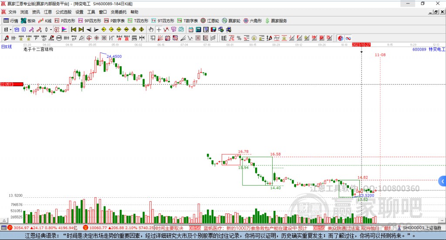Click the black right arrow icon

tap(96, 30)
